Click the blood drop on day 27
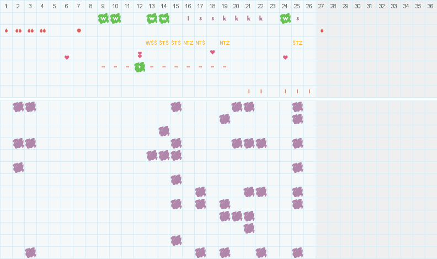 (322, 30)
